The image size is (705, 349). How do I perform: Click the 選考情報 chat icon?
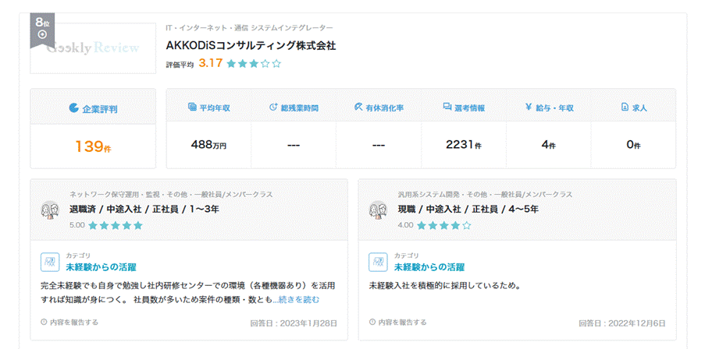(447, 108)
